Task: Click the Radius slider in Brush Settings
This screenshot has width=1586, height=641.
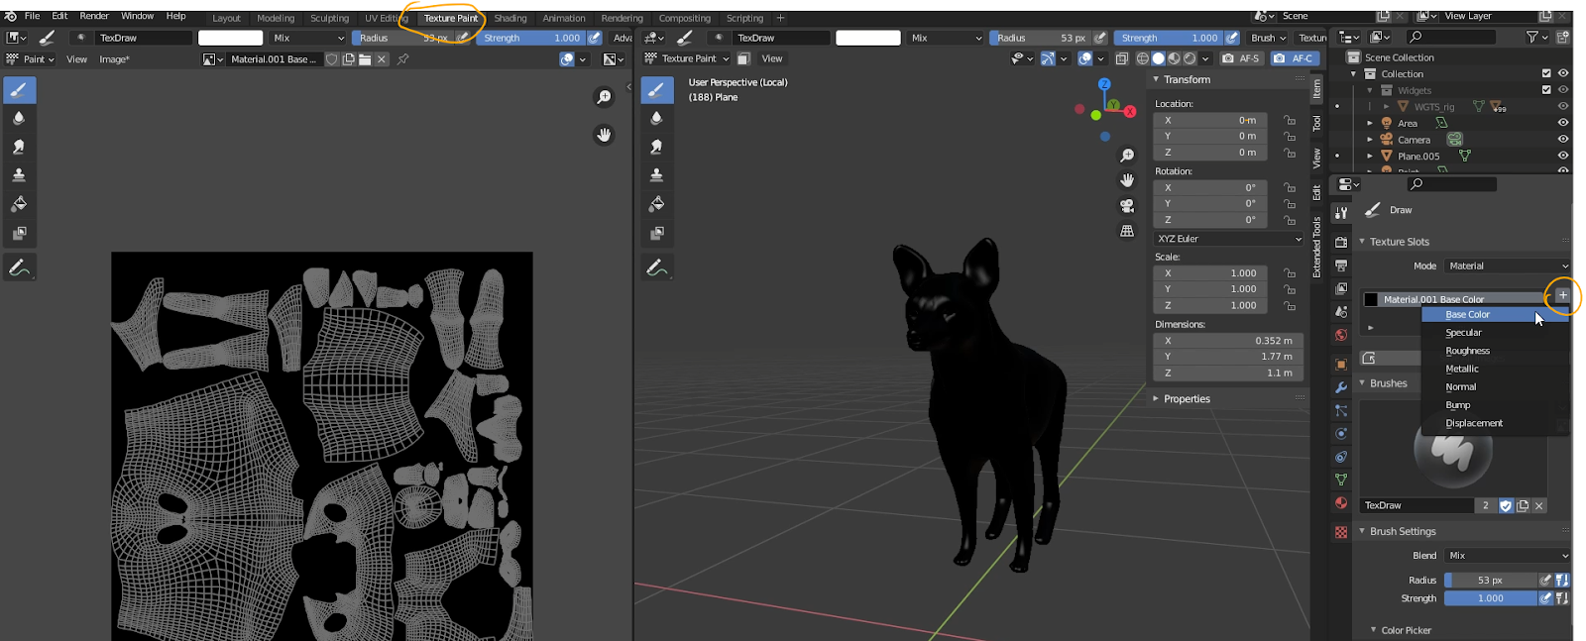Action: click(x=1490, y=581)
